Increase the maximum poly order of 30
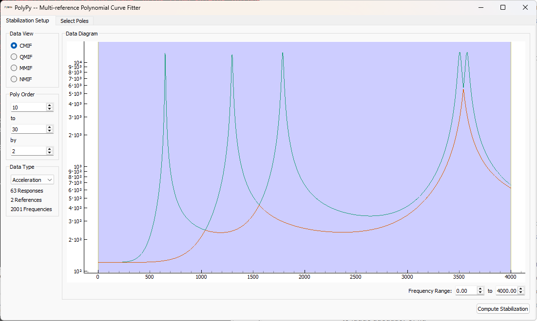 coord(49,127)
